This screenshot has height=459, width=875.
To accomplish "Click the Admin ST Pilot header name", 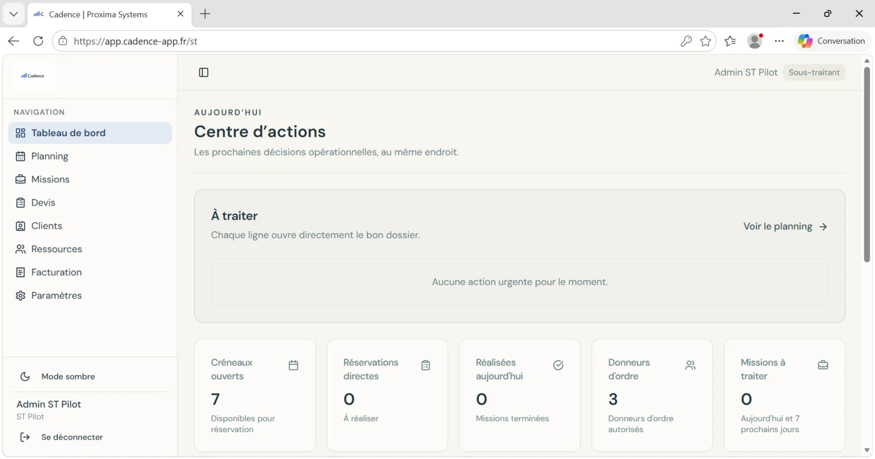I will click(x=746, y=72).
